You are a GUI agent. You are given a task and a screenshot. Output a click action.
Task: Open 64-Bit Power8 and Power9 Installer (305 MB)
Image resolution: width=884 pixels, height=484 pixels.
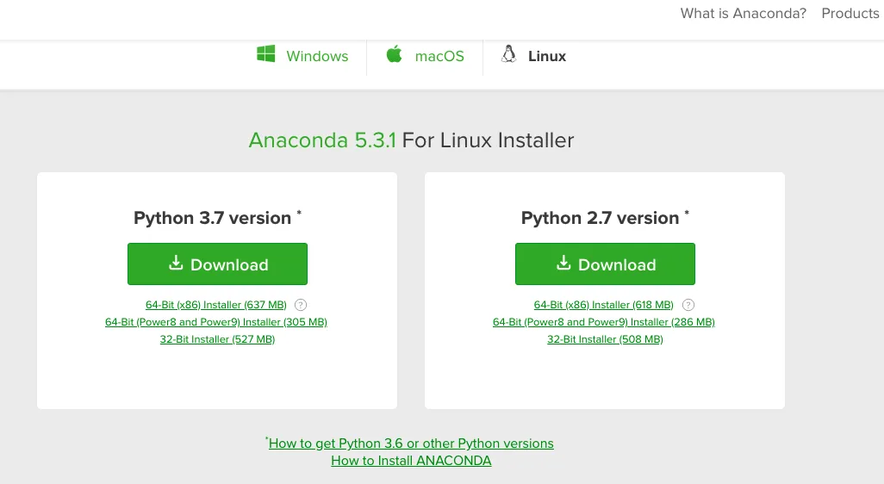pyautogui.click(x=216, y=322)
